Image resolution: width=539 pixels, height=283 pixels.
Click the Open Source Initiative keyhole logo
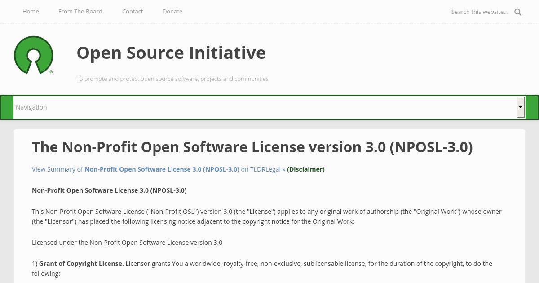(34, 55)
